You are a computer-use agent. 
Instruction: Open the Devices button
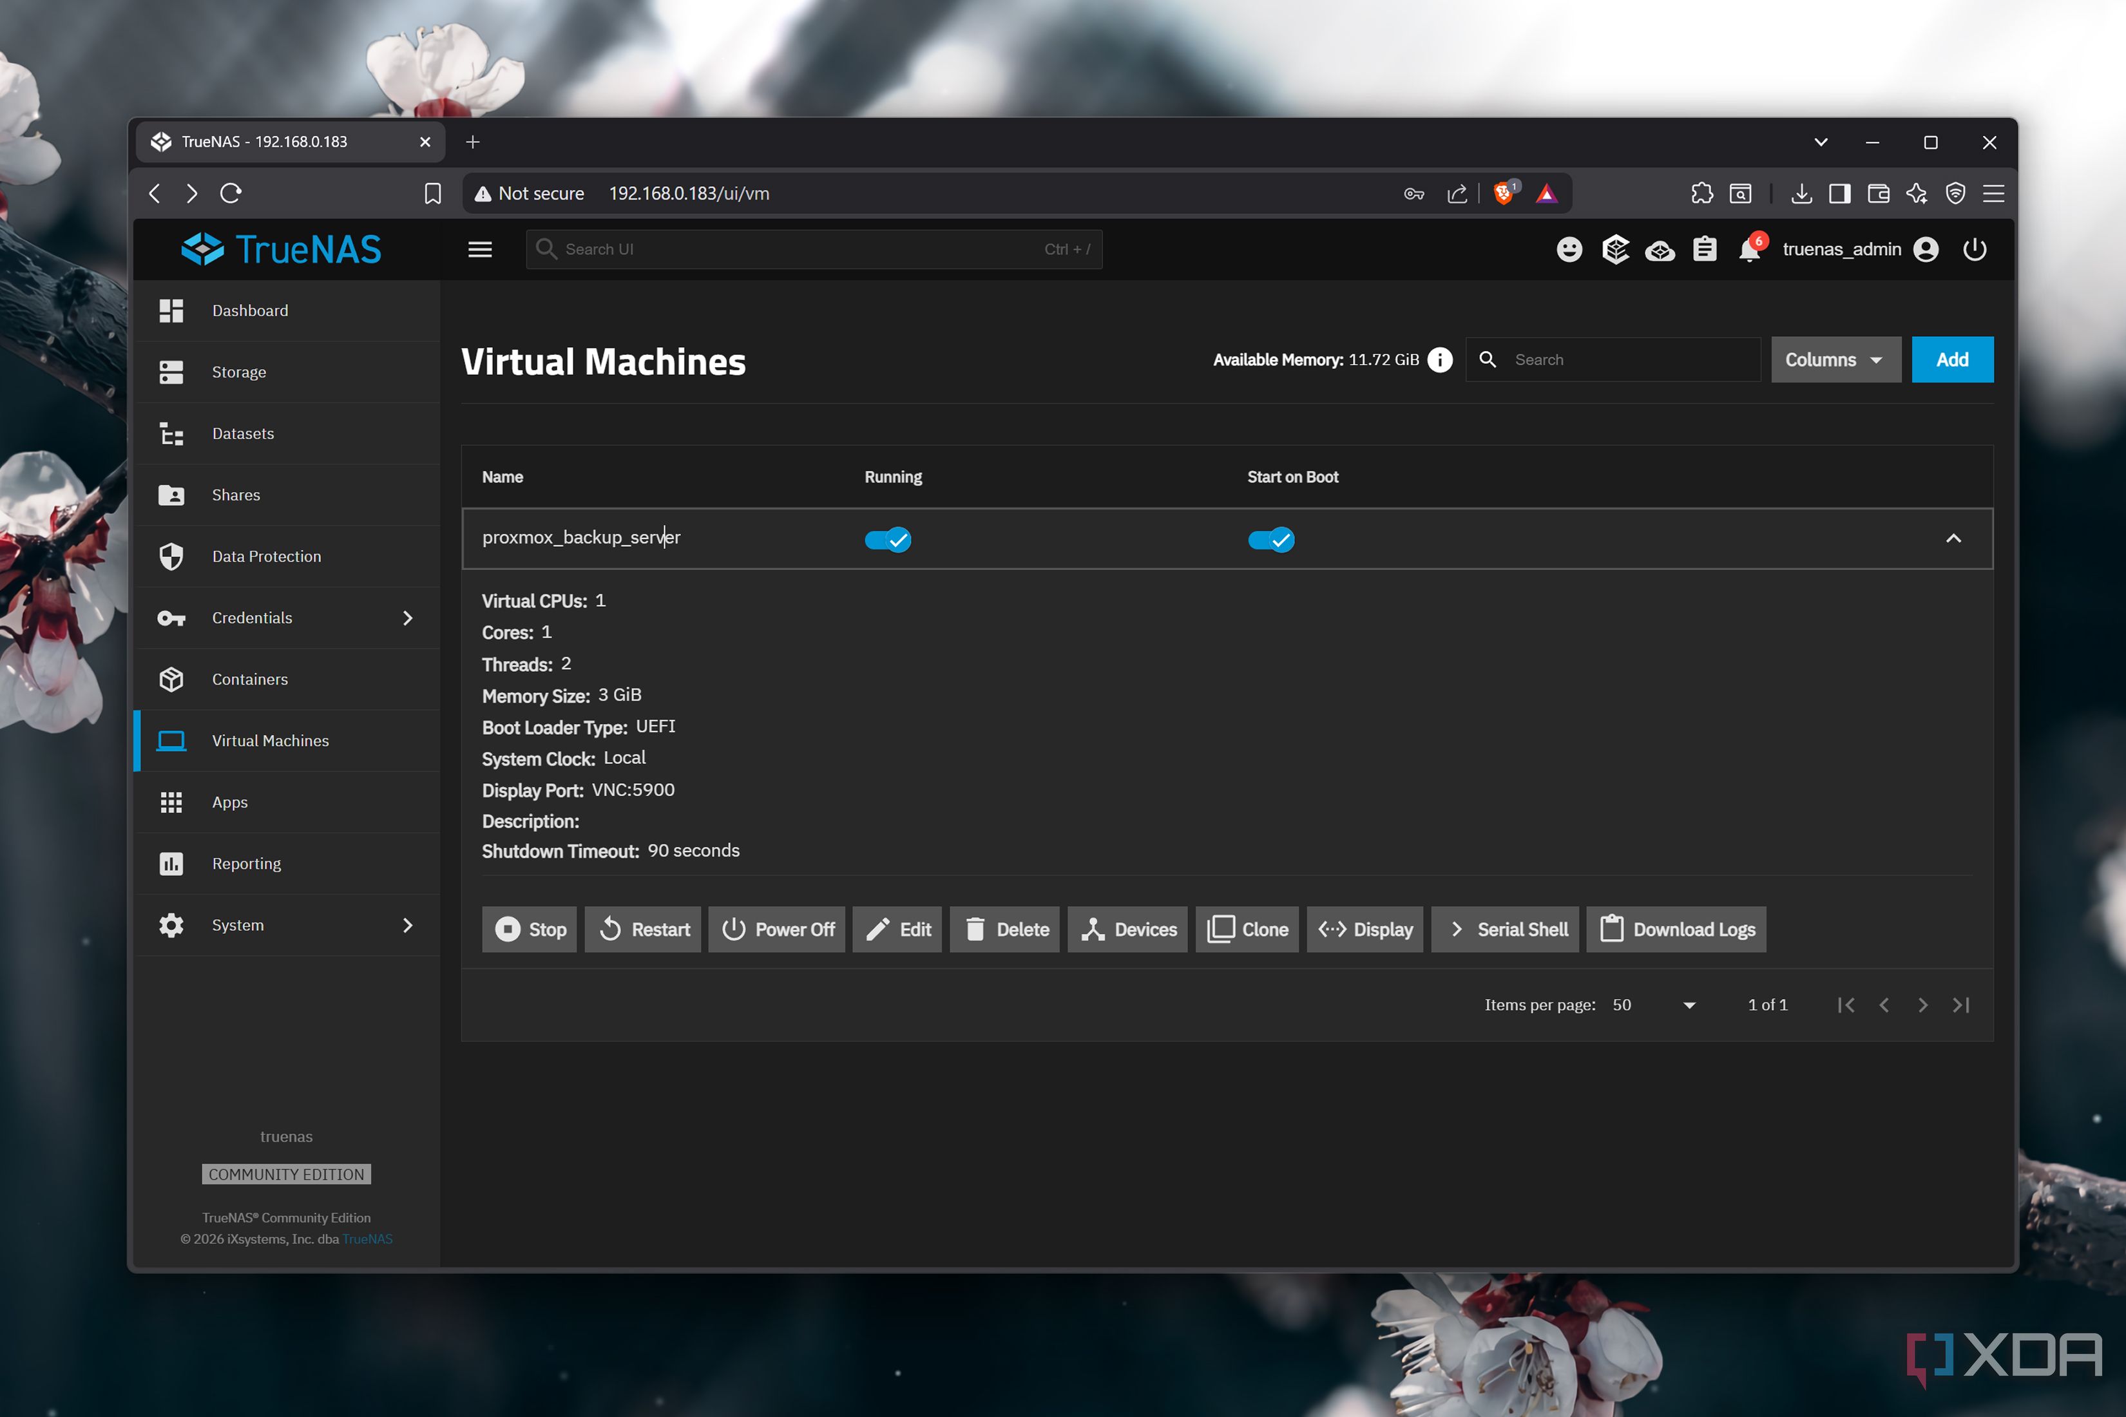pos(1128,929)
